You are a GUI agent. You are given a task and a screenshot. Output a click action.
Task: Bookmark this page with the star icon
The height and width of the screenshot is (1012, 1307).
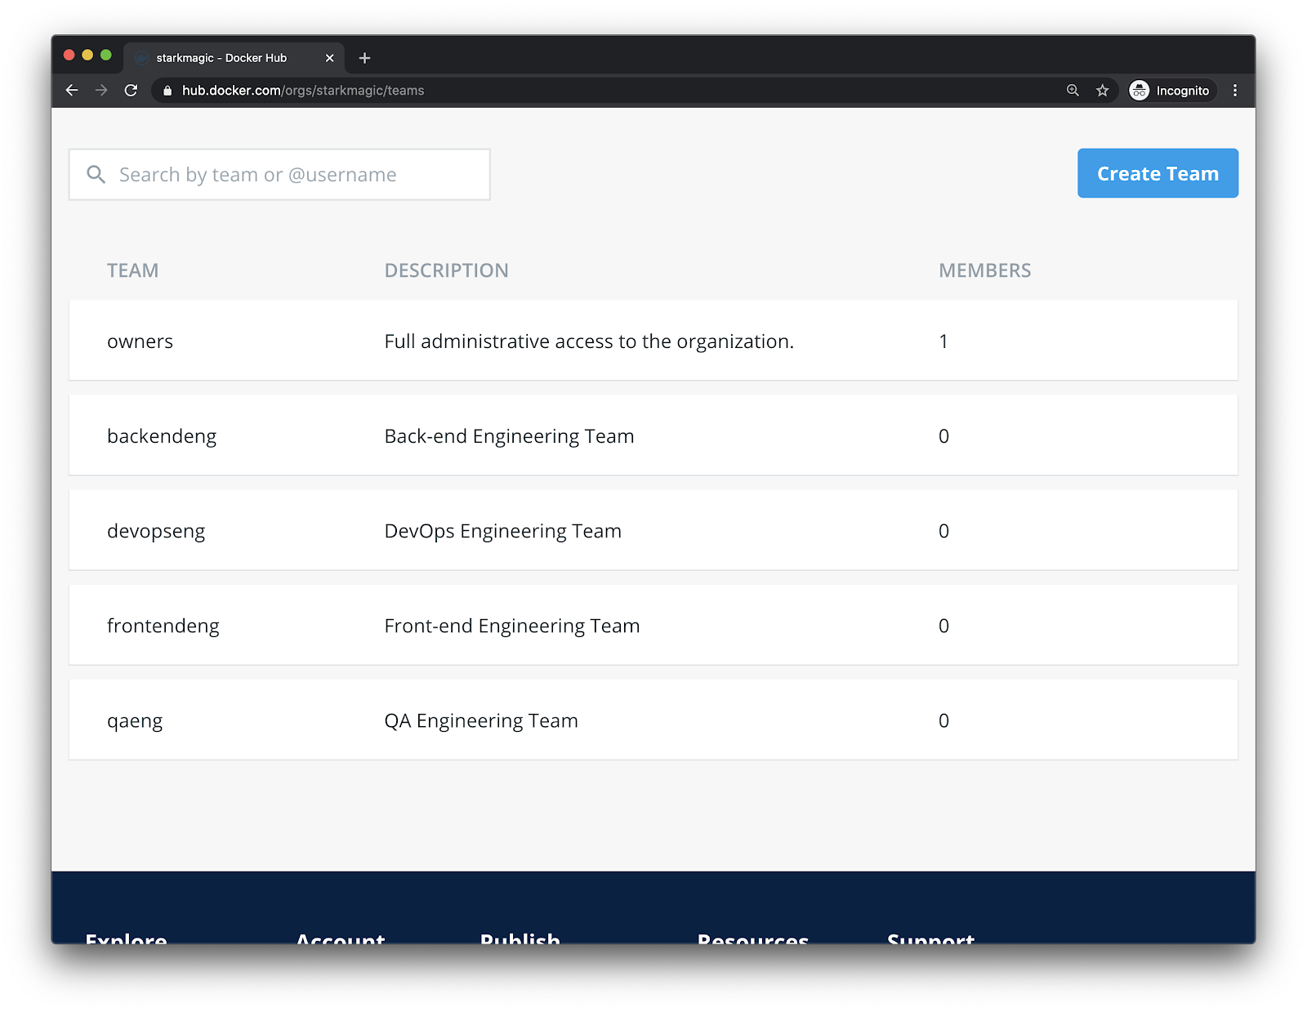pos(1102,91)
